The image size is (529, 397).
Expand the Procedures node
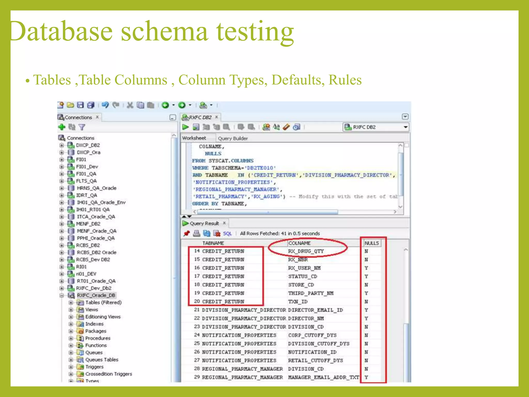point(71,338)
